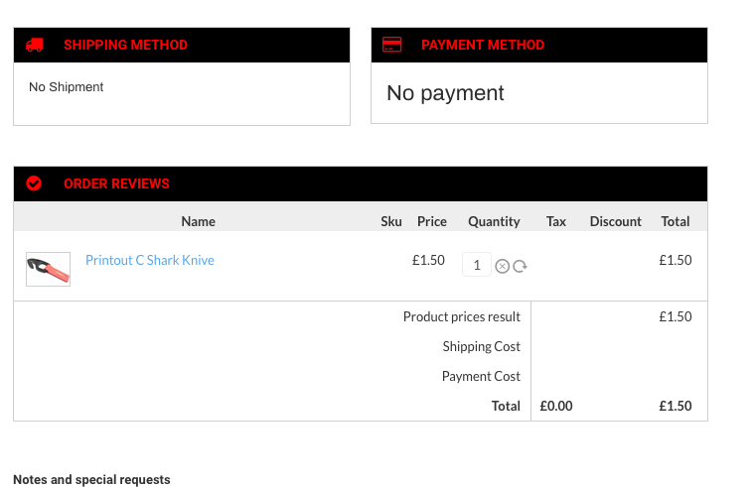This screenshot has height=487, width=752.
Task: Select the No payment text
Action: tap(445, 93)
